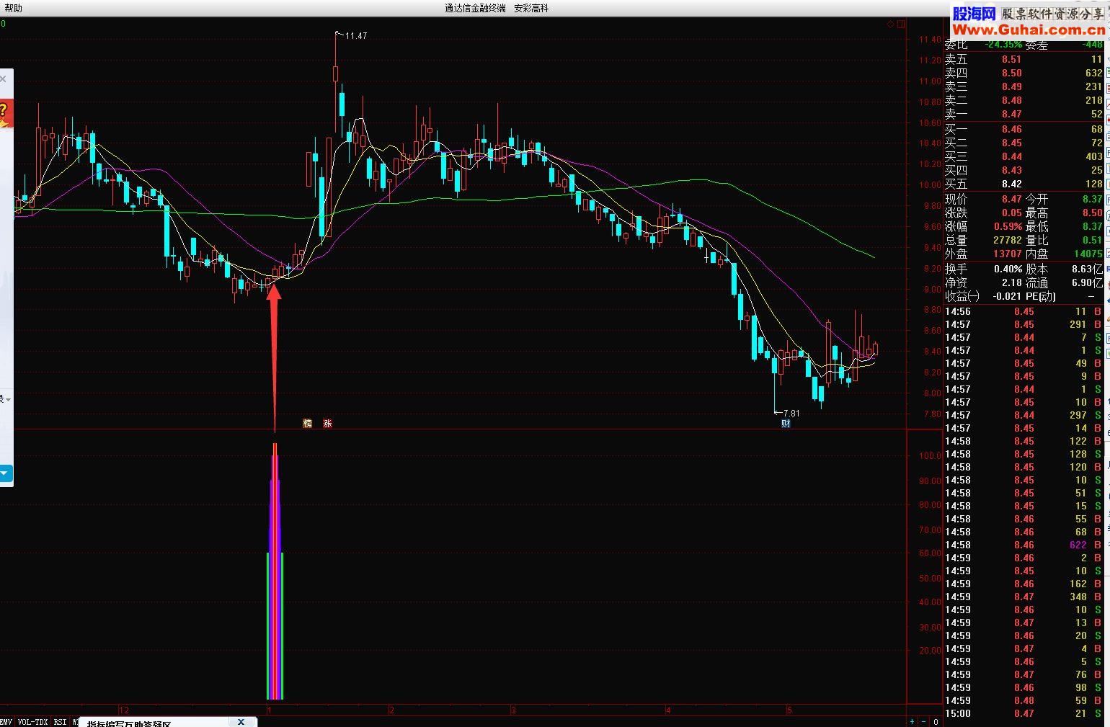Open the 帮助 menu
1110x727 pixels.
tap(13, 8)
